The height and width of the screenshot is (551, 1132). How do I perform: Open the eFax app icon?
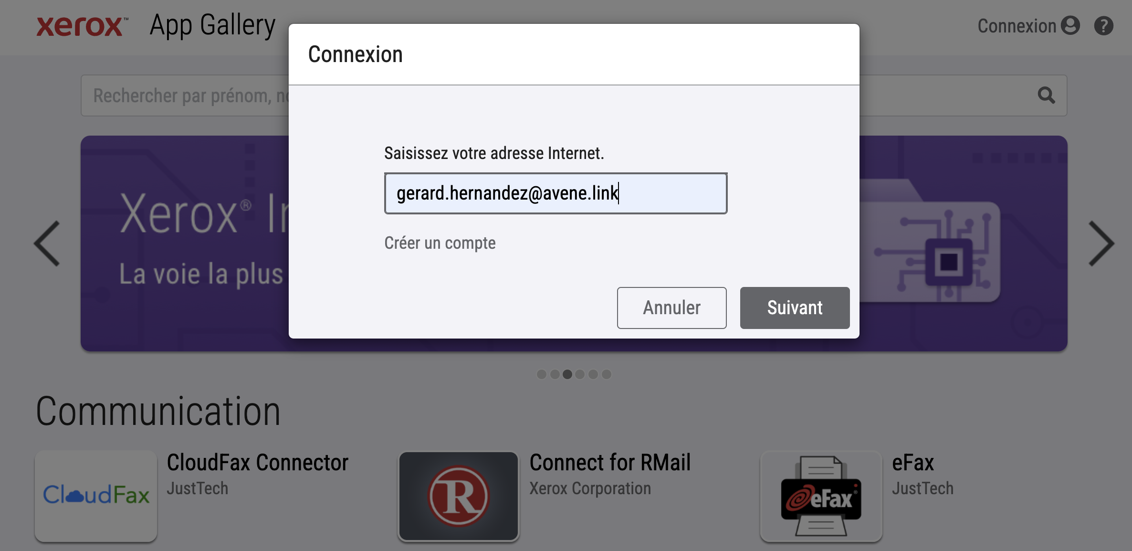[x=821, y=496]
